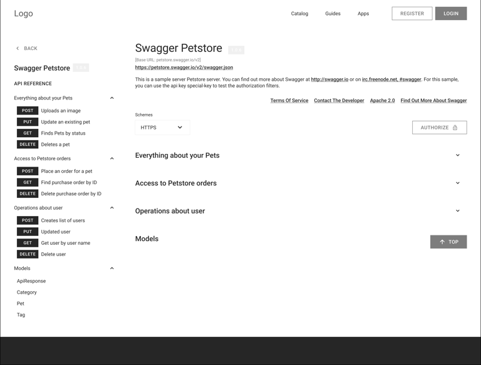Open the Apache 2.0 license link
This screenshot has height=365, width=481.
point(382,101)
